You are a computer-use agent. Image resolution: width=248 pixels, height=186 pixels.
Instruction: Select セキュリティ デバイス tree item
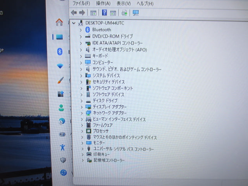(x=108, y=82)
